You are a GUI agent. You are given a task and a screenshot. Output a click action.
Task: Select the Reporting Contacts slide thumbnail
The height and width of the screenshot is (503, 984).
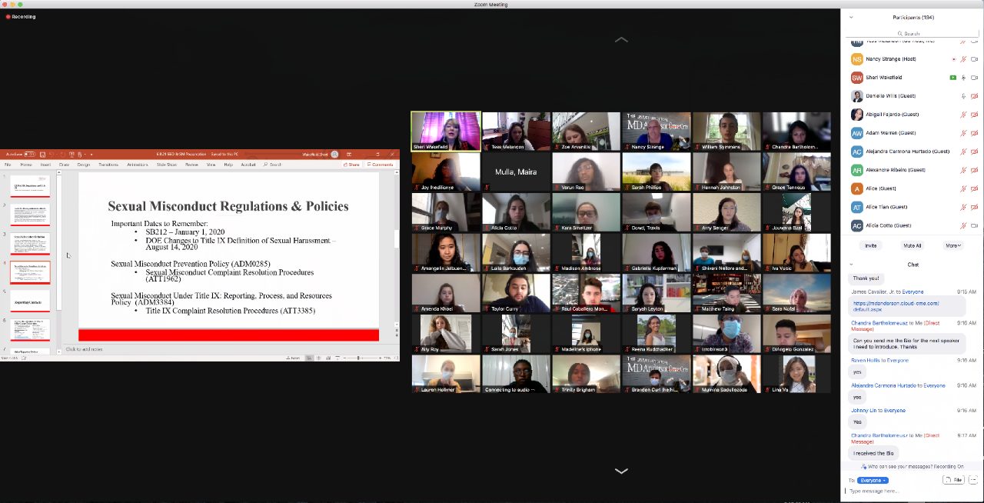click(x=29, y=300)
